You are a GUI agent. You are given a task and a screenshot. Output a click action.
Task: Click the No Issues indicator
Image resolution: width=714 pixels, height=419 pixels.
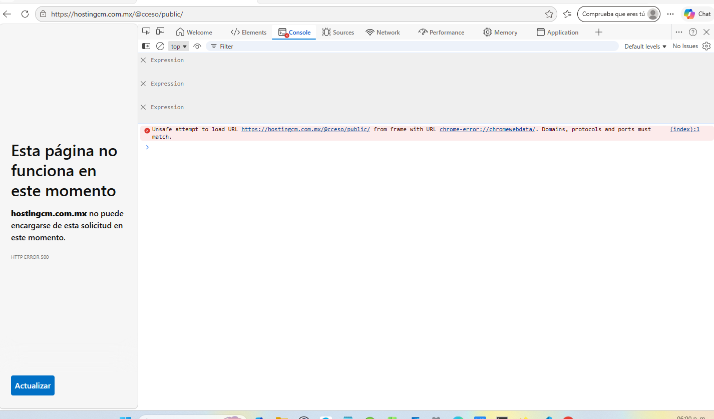[x=685, y=46]
